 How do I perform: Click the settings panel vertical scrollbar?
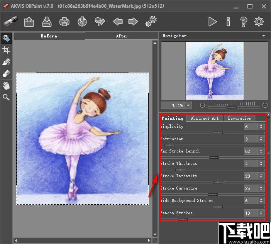click(x=268, y=152)
